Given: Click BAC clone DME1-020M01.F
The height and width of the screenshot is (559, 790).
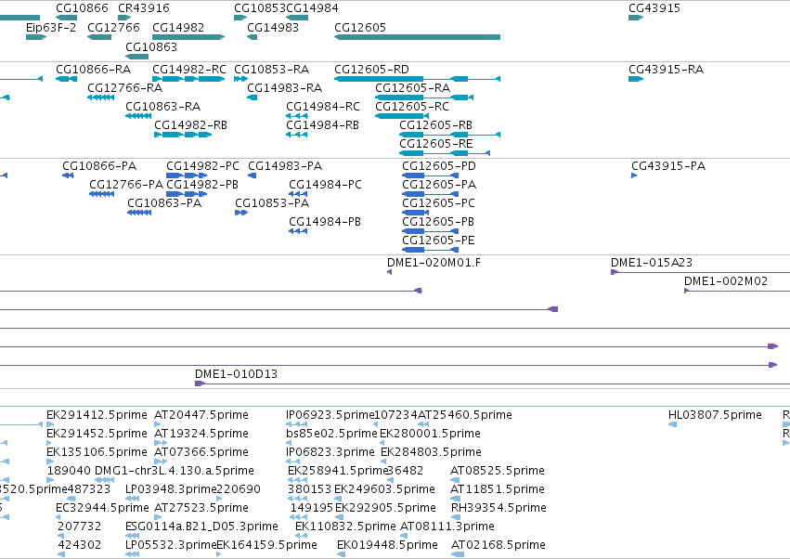Looking at the screenshot, I should [x=434, y=263].
